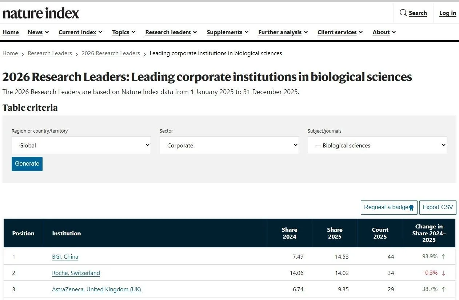Open the Roche, Switzerland institution link
This screenshot has height=300, width=459.
tap(76, 273)
